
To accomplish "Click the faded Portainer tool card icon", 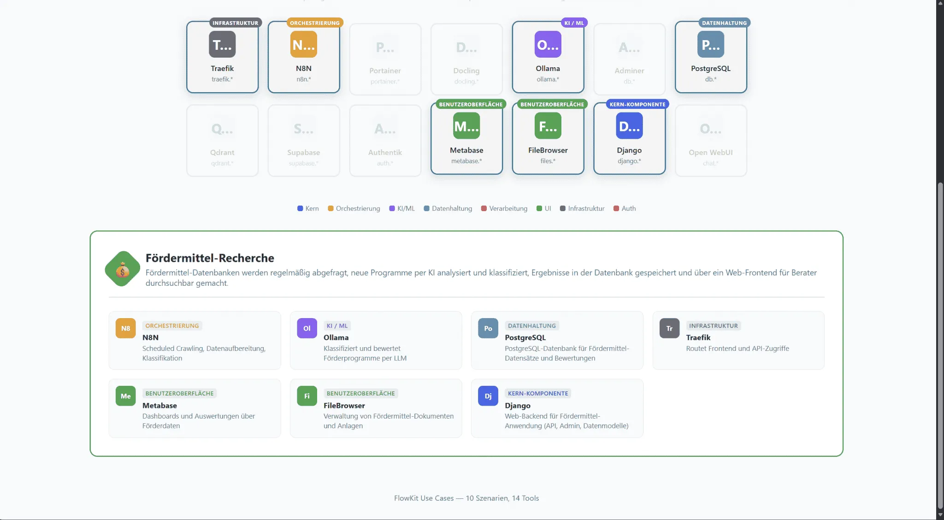I will [x=385, y=47].
